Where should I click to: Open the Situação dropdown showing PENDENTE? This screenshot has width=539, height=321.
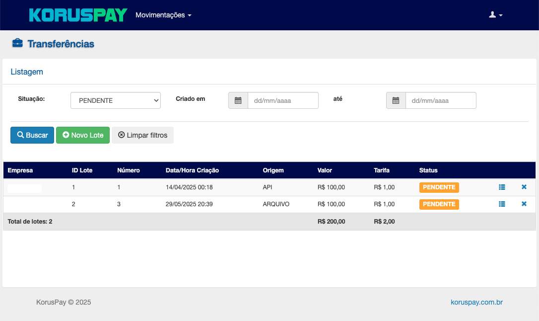pos(115,100)
